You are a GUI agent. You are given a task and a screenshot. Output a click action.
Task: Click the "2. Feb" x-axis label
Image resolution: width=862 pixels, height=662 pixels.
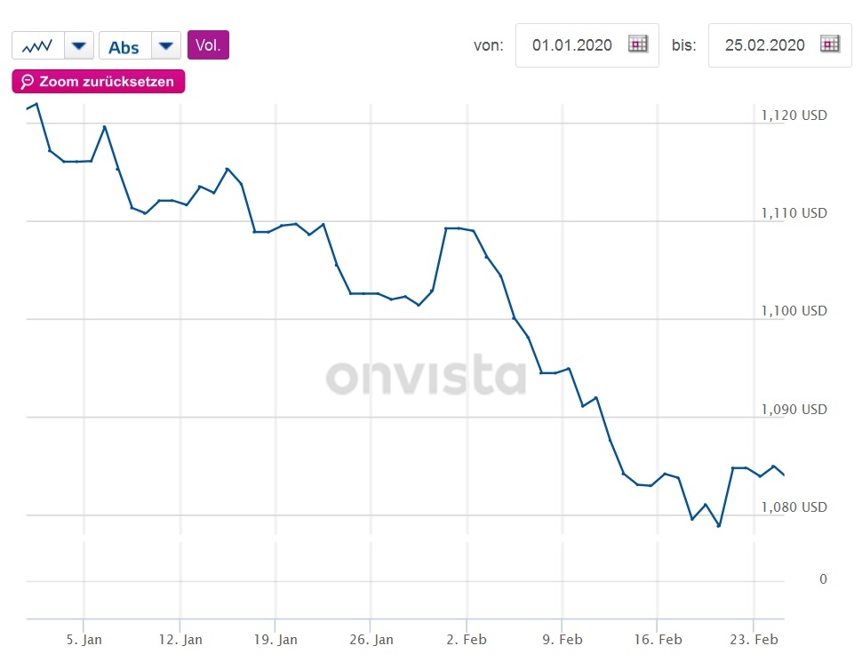click(468, 640)
